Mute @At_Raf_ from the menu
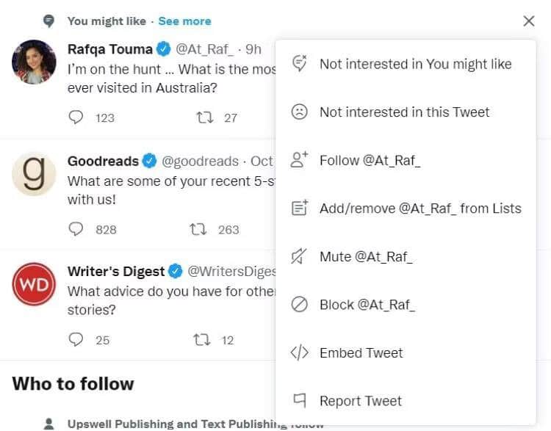 tap(365, 257)
